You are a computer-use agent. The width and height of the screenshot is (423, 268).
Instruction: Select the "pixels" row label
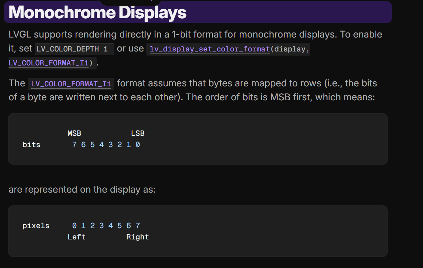click(x=36, y=226)
